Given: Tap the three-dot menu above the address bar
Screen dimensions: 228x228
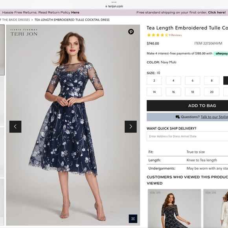Looking at the screenshot, I should 114,2.
